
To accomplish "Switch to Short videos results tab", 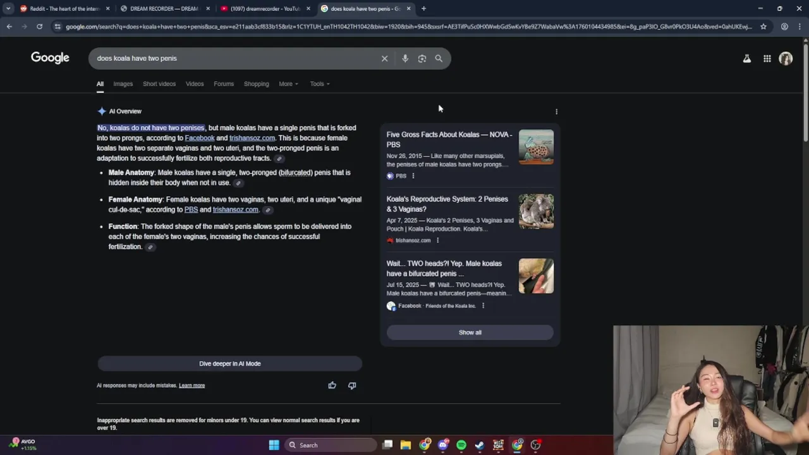I will tap(159, 84).
